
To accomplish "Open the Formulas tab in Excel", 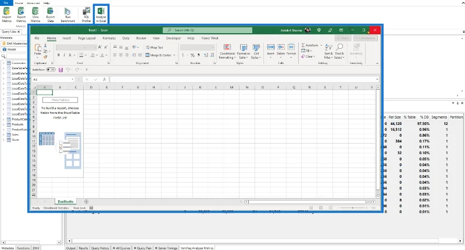I will point(109,38).
